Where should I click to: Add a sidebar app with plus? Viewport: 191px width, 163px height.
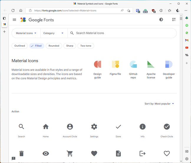(187, 63)
